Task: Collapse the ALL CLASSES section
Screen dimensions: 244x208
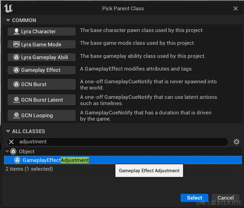Action: (x=8, y=131)
